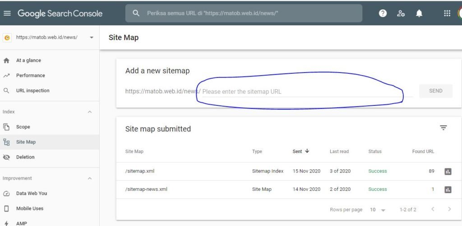Click the Sent column sort arrow
462x226 pixels.
(x=307, y=151)
